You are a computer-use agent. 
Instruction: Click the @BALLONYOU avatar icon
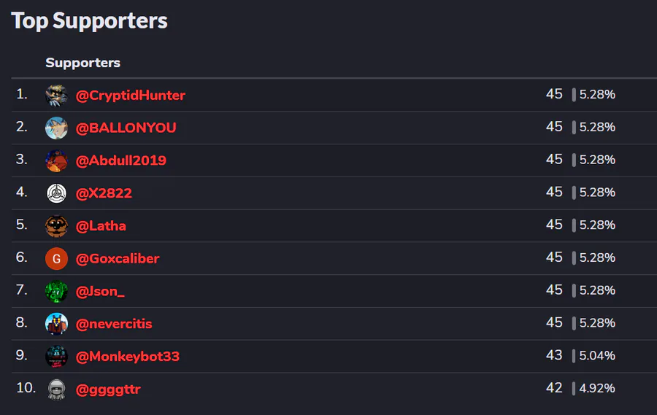coord(56,128)
